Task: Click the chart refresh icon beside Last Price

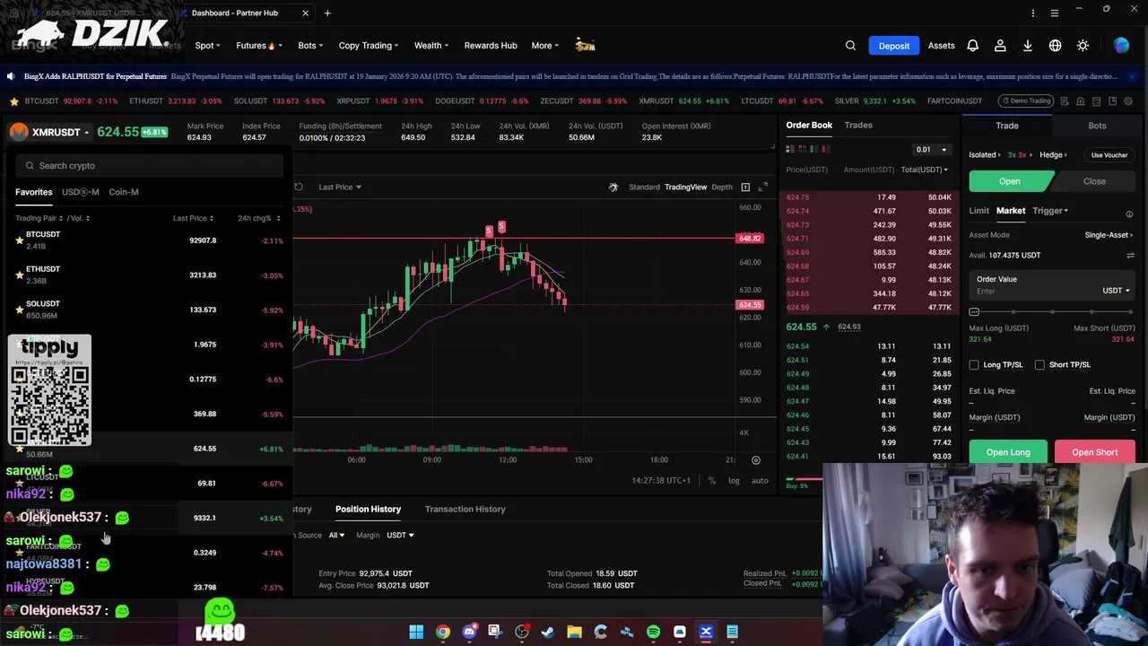Action: (299, 187)
